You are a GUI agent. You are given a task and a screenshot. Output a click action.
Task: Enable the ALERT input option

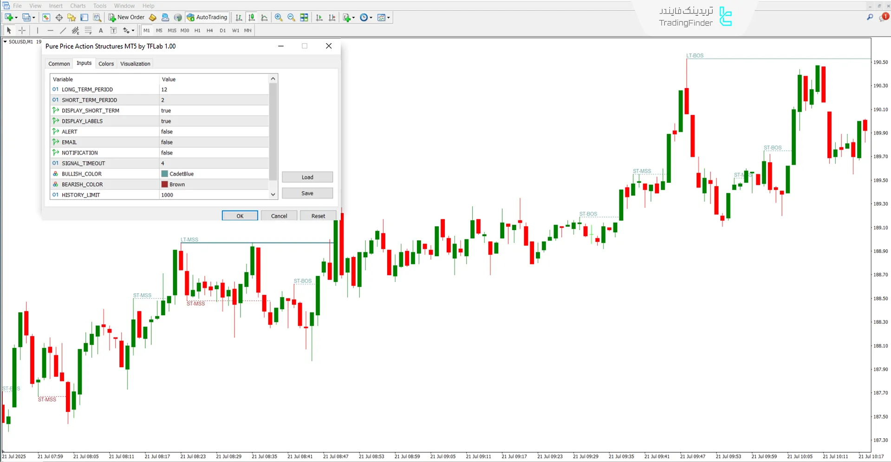(215, 132)
